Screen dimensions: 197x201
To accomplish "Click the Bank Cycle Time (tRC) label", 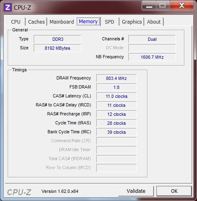I will pyautogui.click(x=69, y=132).
